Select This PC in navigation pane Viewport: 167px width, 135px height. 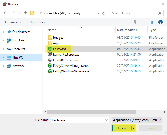point(17,57)
